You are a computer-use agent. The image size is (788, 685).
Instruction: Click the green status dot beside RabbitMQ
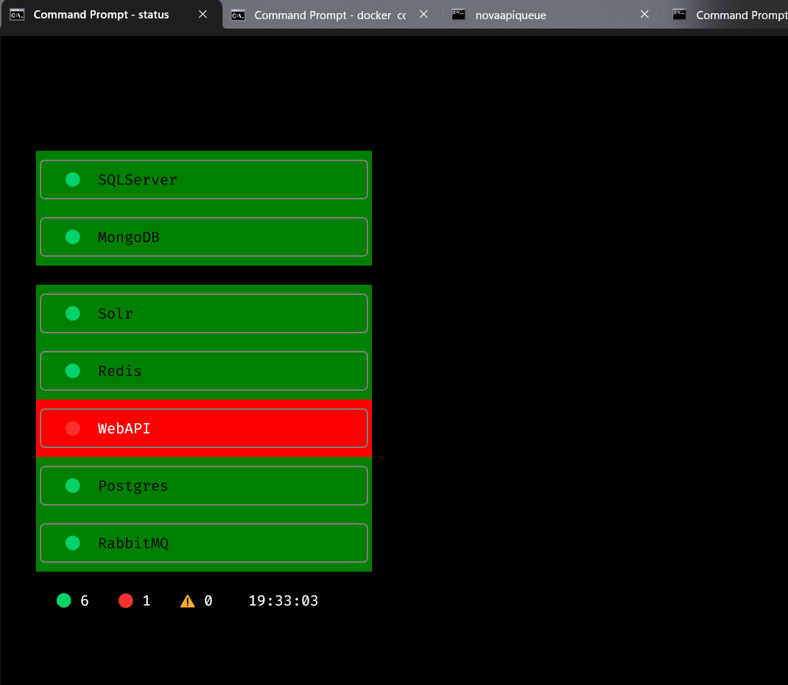(72, 543)
